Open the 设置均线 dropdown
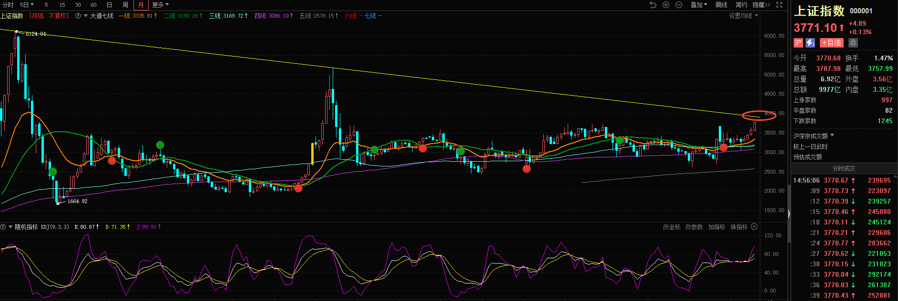Screen dimensions: 898x301 pos(743,16)
